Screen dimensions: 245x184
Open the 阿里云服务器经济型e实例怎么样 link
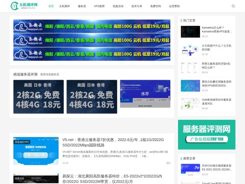point(216,65)
